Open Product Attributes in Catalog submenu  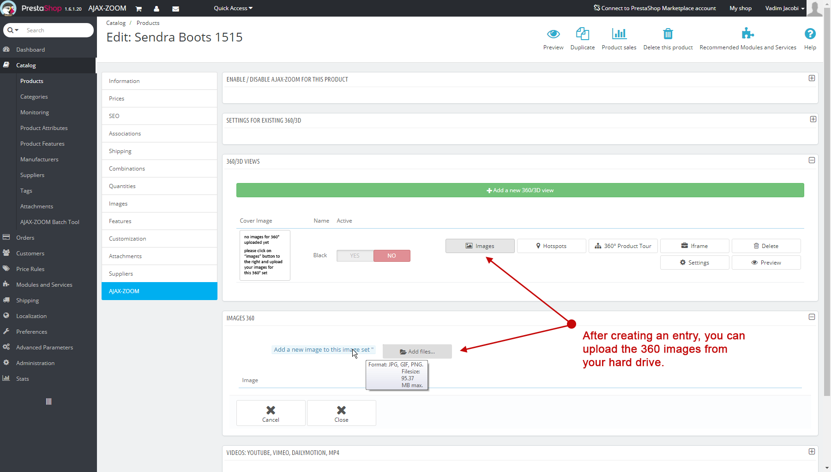(x=44, y=128)
